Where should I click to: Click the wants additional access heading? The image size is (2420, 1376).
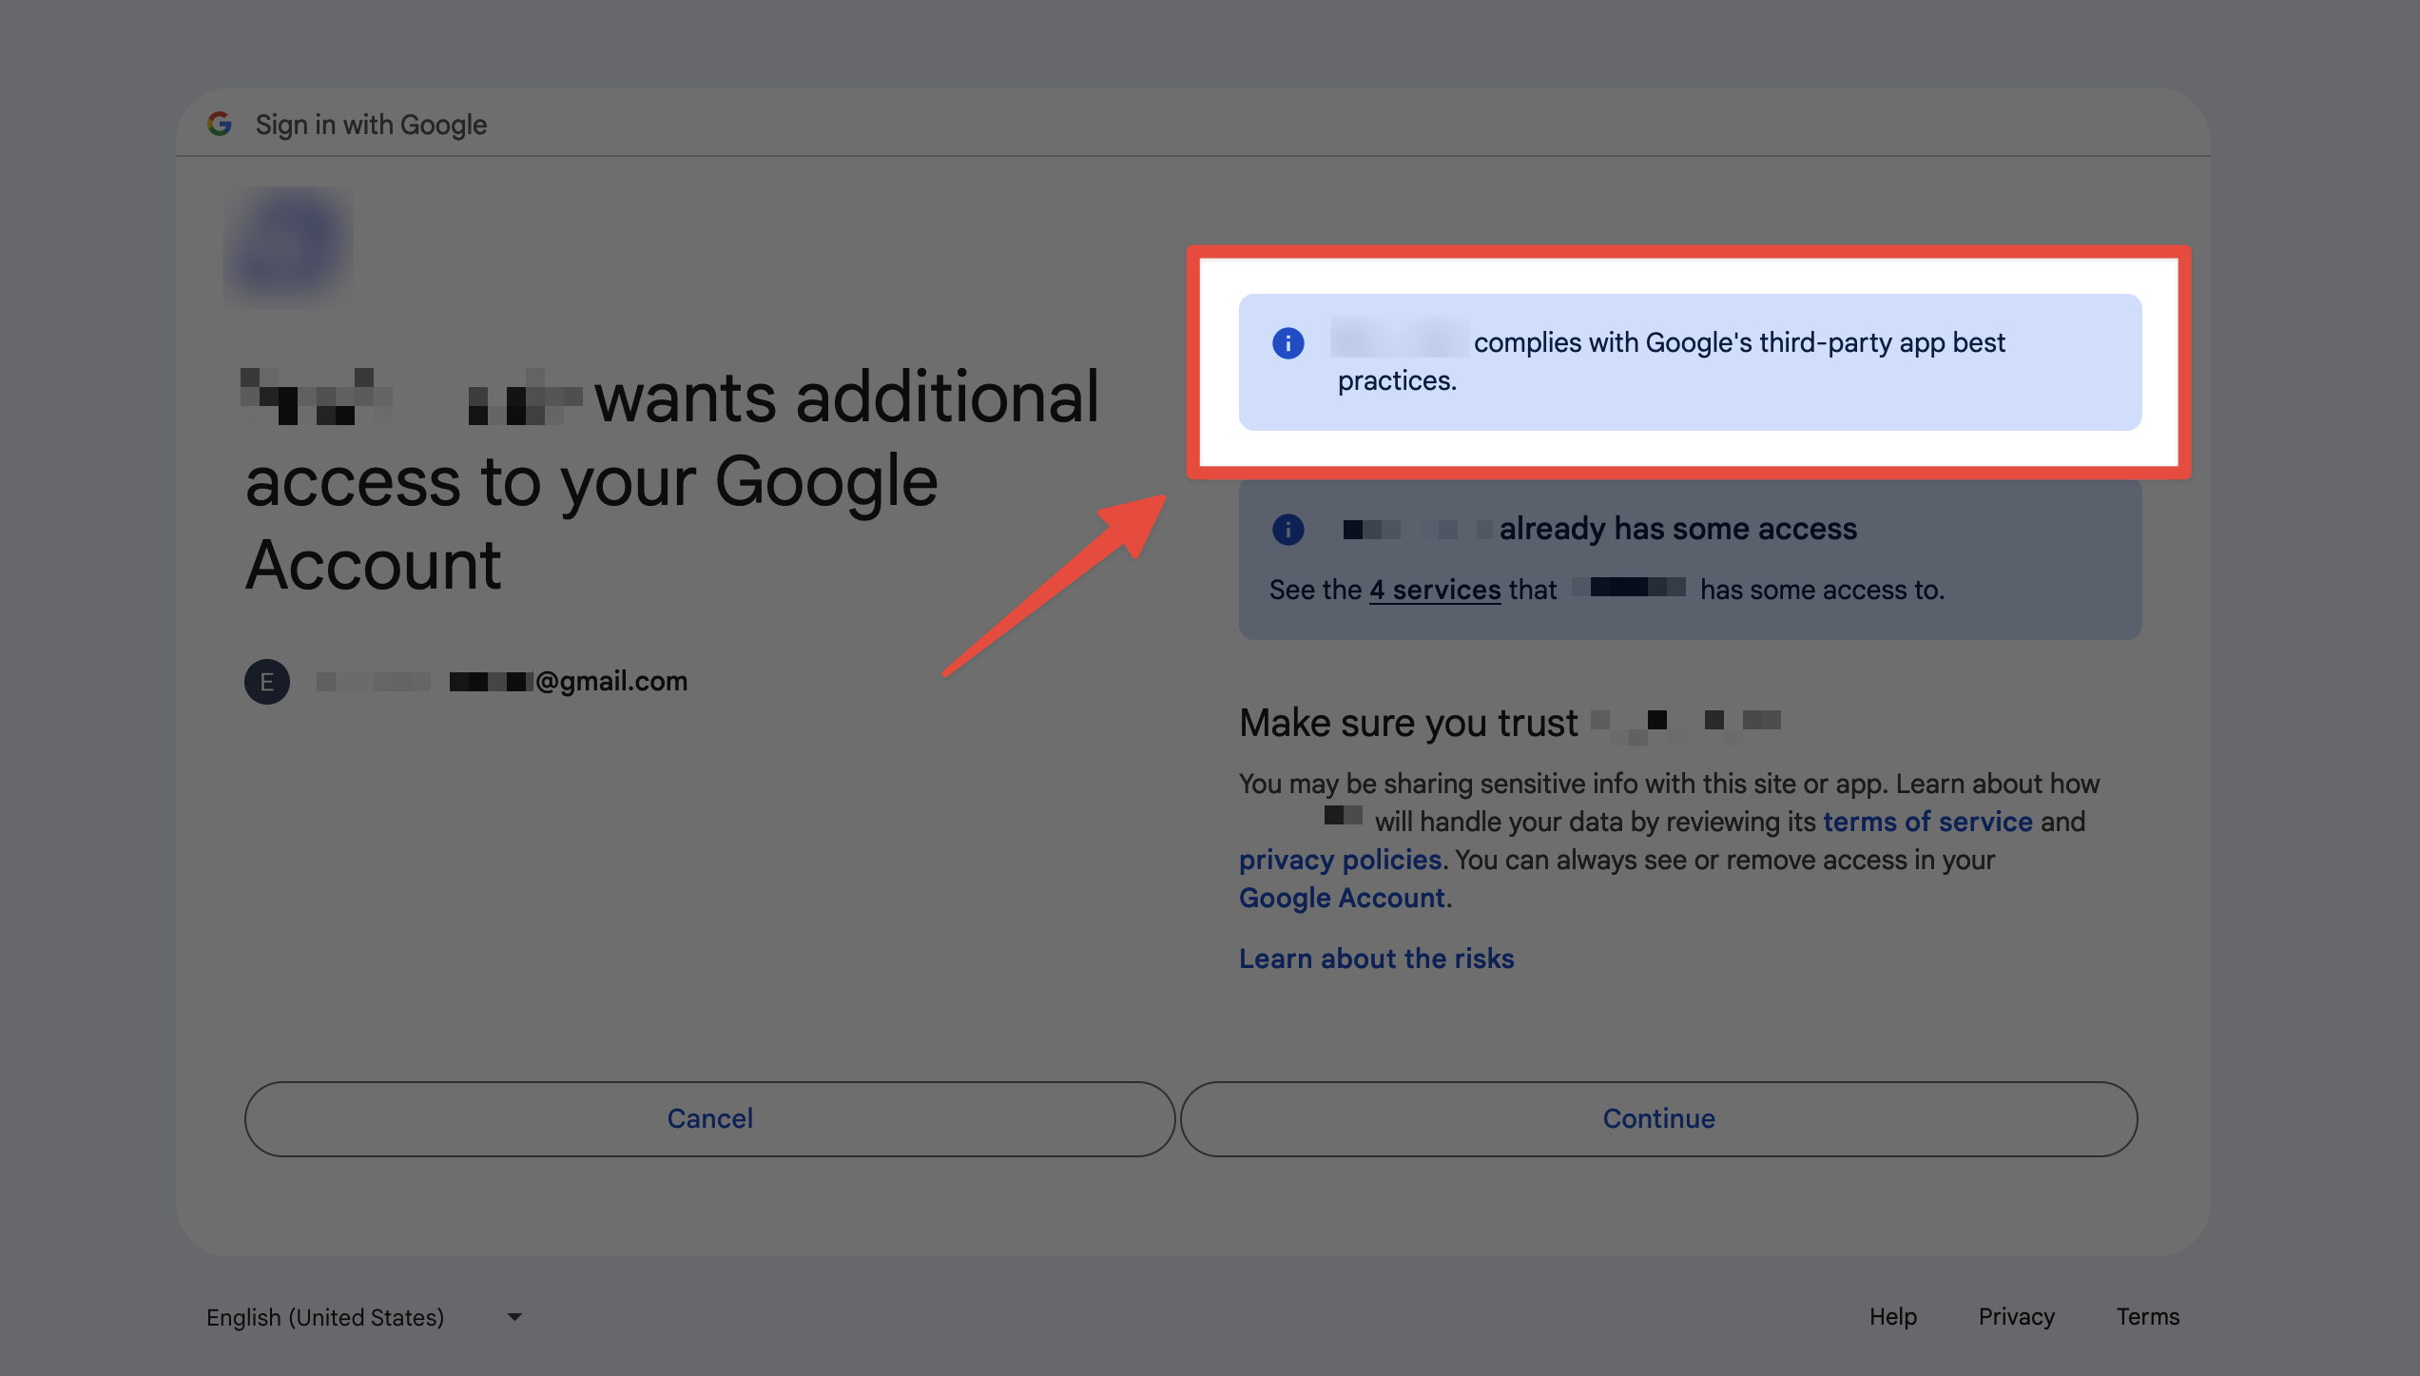(671, 480)
